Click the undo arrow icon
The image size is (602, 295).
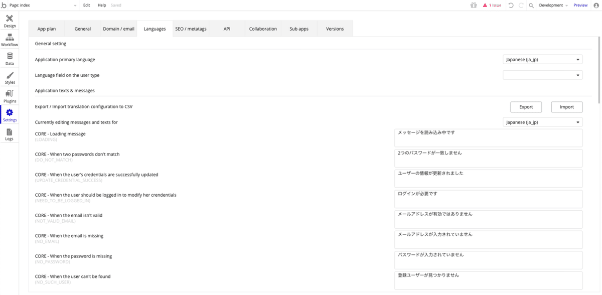pos(511,5)
